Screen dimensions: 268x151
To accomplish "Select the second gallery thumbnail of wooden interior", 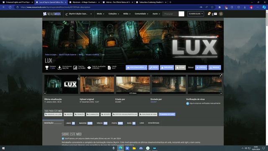I will pyautogui.click(x=97, y=84).
